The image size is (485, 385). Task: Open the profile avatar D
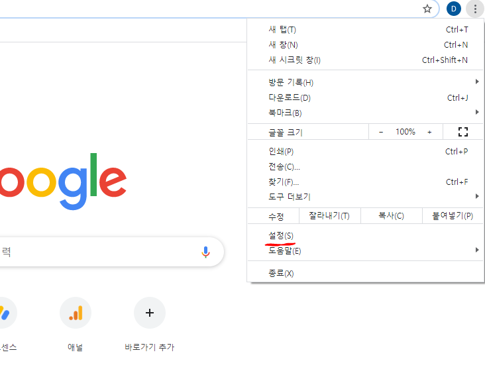click(x=453, y=9)
